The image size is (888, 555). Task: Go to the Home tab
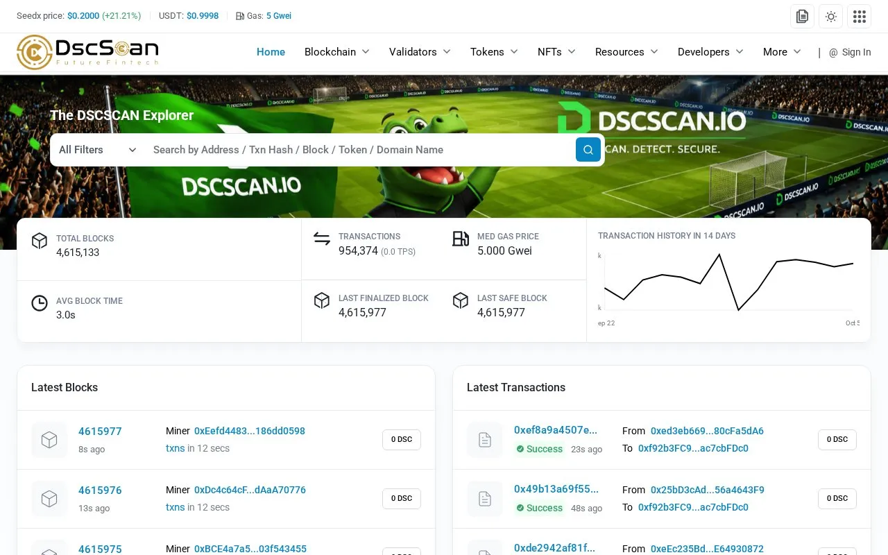point(271,52)
